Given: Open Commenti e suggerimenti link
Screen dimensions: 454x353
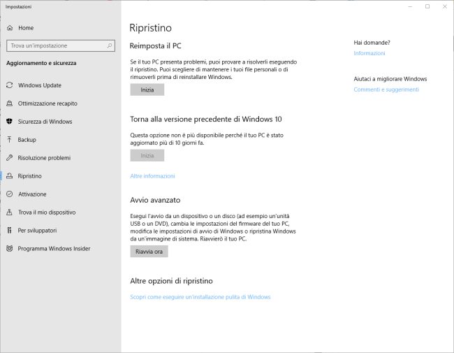Looking at the screenshot, I should [x=386, y=89].
